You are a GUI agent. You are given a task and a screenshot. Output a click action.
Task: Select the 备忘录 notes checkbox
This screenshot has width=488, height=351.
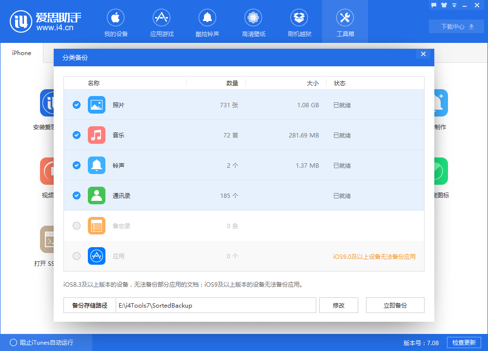[76, 226]
